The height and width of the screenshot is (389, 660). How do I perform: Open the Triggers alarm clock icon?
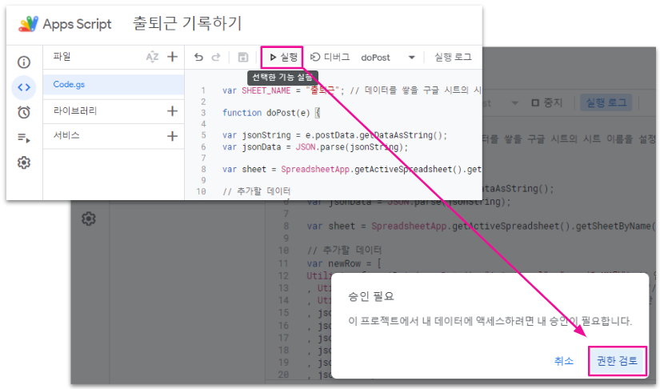[x=24, y=112]
